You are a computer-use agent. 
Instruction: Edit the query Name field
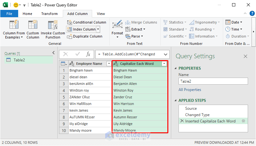point(213,81)
